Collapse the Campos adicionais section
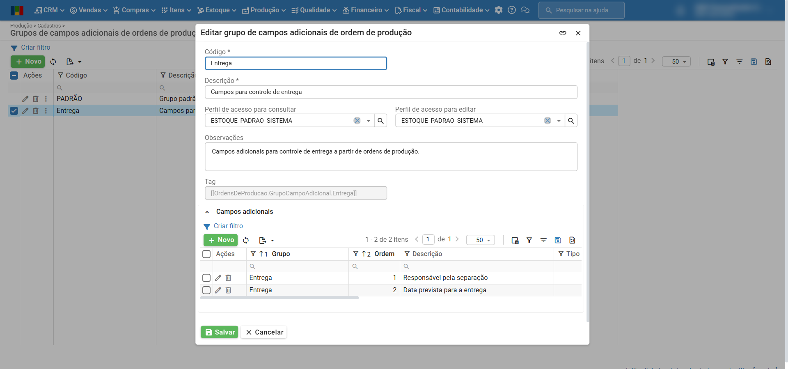The height and width of the screenshot is (369, 788). point(207,212)
